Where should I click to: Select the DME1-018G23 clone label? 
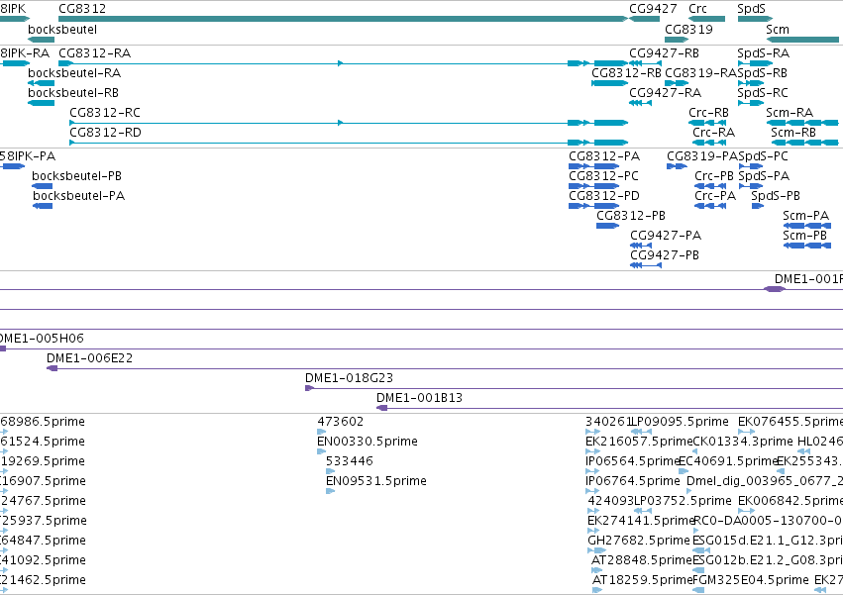tap(350, 378)
